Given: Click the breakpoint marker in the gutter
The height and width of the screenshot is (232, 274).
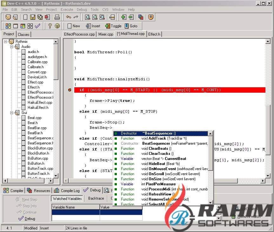Looking at the screenshot, I should coord(70,90).
